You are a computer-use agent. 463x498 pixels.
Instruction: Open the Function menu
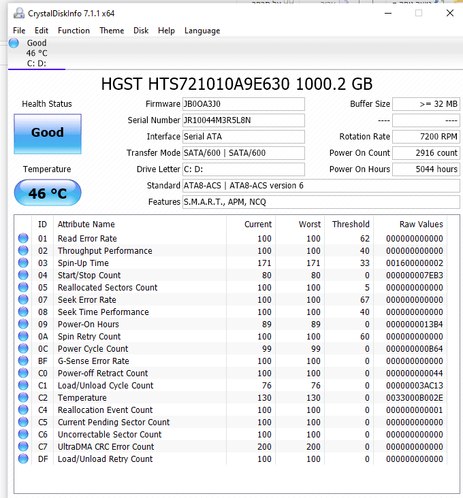coord(74,31)
